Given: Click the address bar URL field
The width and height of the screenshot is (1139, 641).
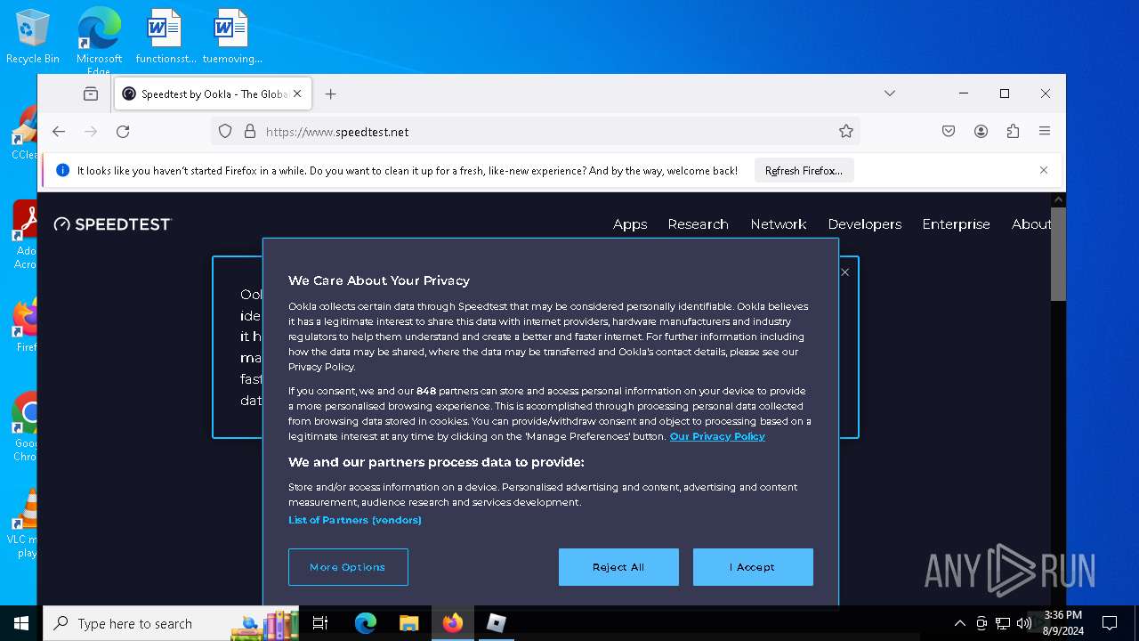Looking at the screenshot, I should (x=534, y=131).
